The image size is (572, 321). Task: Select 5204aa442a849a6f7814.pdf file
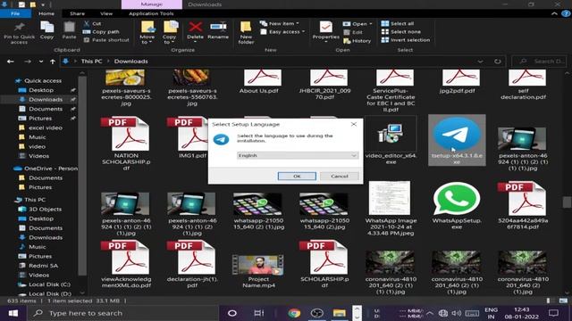523,205
